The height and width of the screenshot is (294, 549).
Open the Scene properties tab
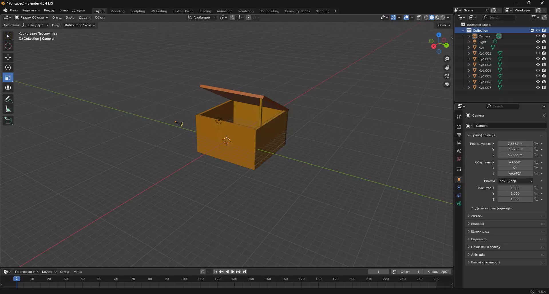(x=459, y=151)
